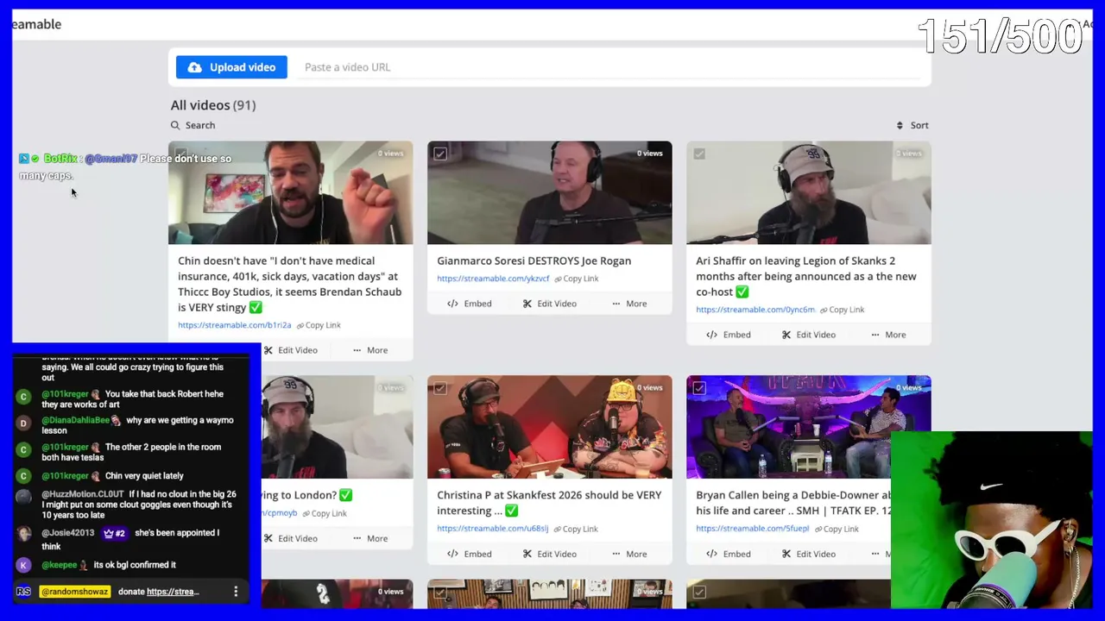Click the donate link in chat overlay

[173, 592]
